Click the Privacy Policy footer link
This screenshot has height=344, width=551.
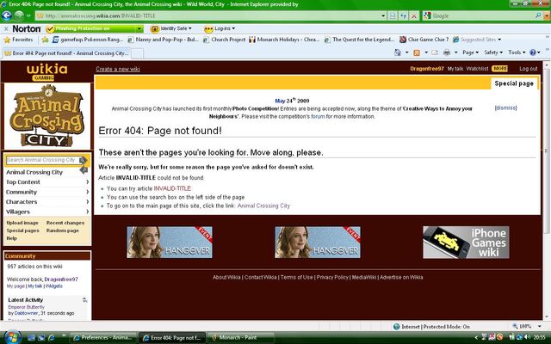(x=332, y=277)
